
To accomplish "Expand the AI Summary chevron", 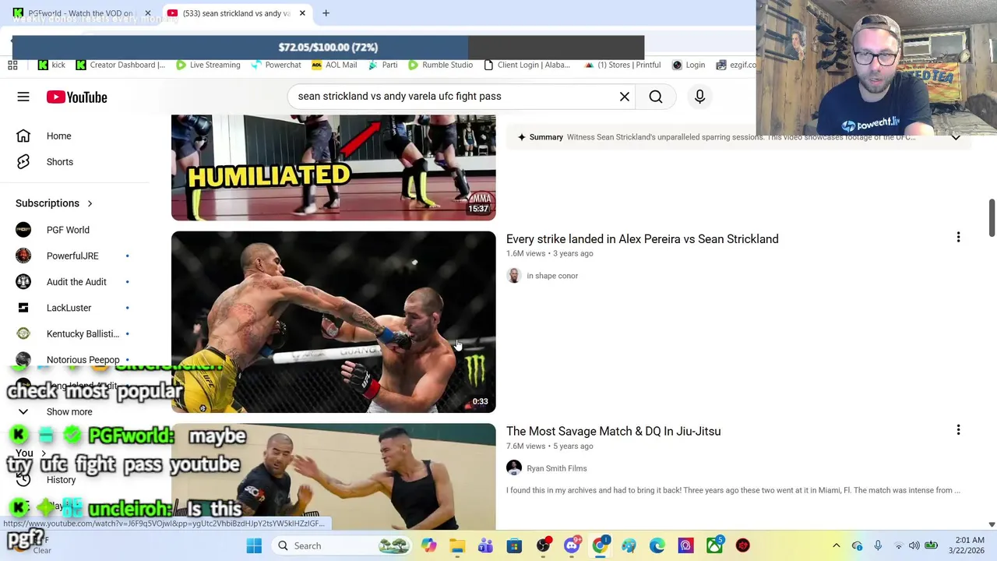I will pyautogui.click(x=956, y=137).
